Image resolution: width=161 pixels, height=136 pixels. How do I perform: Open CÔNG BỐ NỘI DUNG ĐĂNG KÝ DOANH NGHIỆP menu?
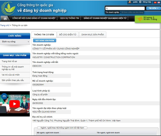[34, 18]
